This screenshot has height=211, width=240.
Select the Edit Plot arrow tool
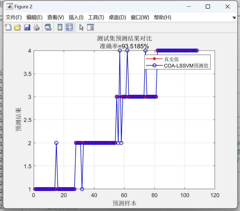[x=80, y=27]
